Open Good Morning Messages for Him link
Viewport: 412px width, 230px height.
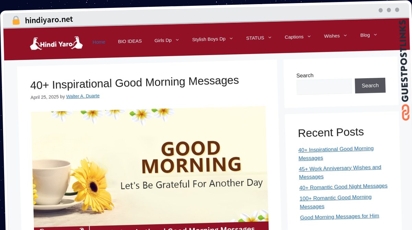click(x=340, y=217)
